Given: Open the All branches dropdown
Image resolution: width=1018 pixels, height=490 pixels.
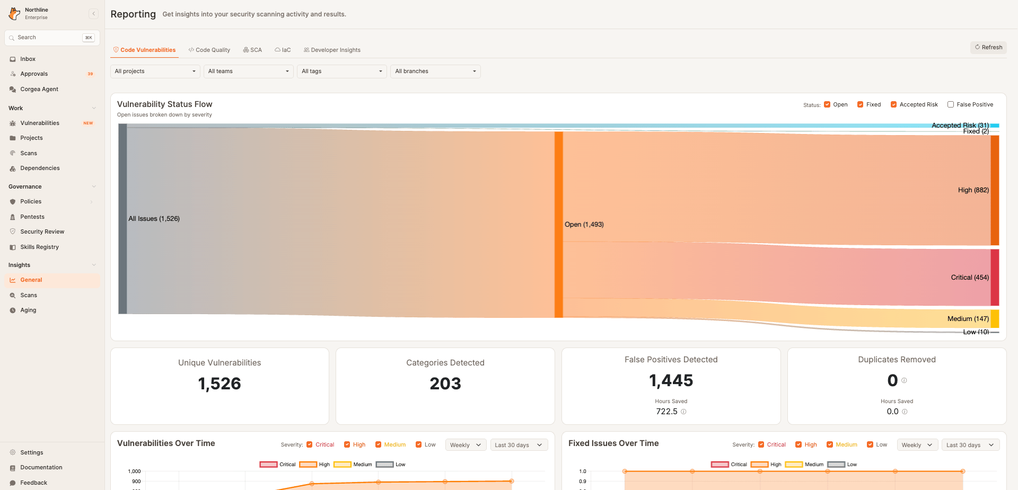Looking at the screenshot, I should point(435,72).
